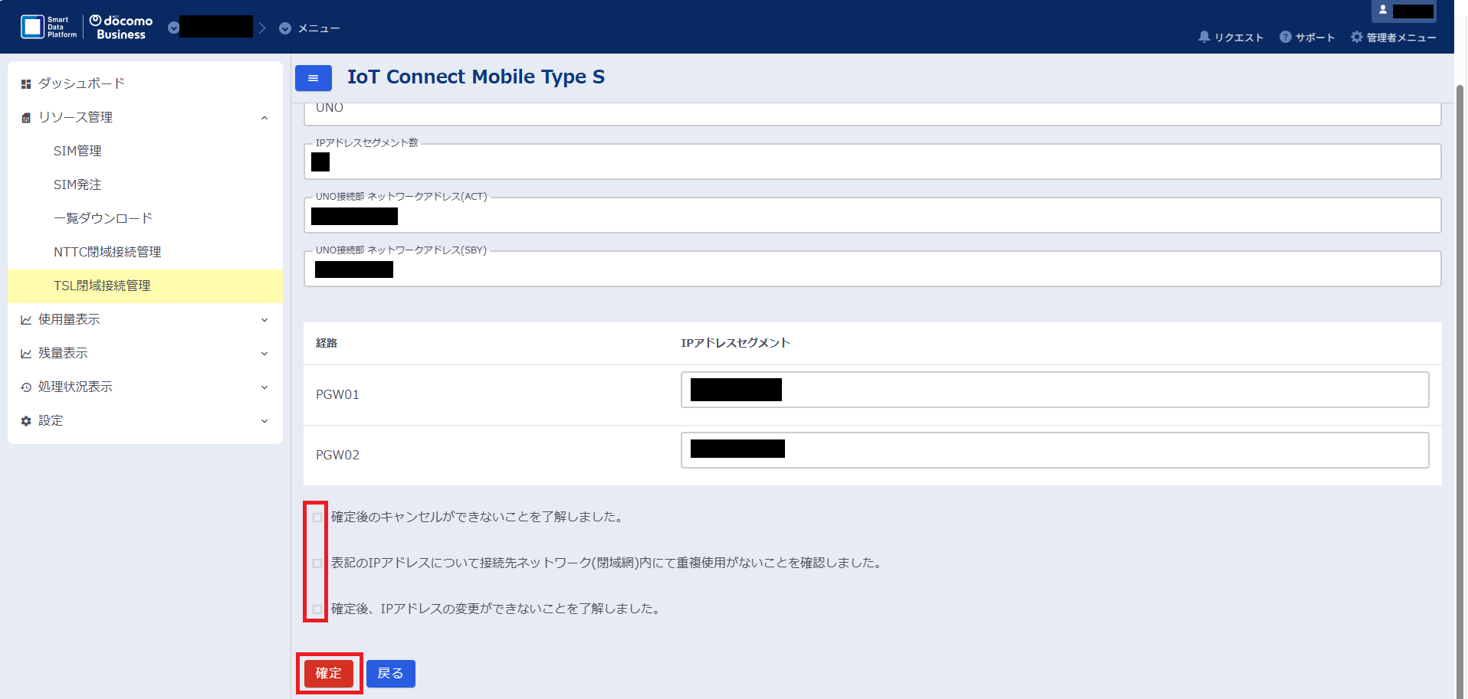Click the Smart Data Platform logo
1468x699 pixels.
pos(48,27)
